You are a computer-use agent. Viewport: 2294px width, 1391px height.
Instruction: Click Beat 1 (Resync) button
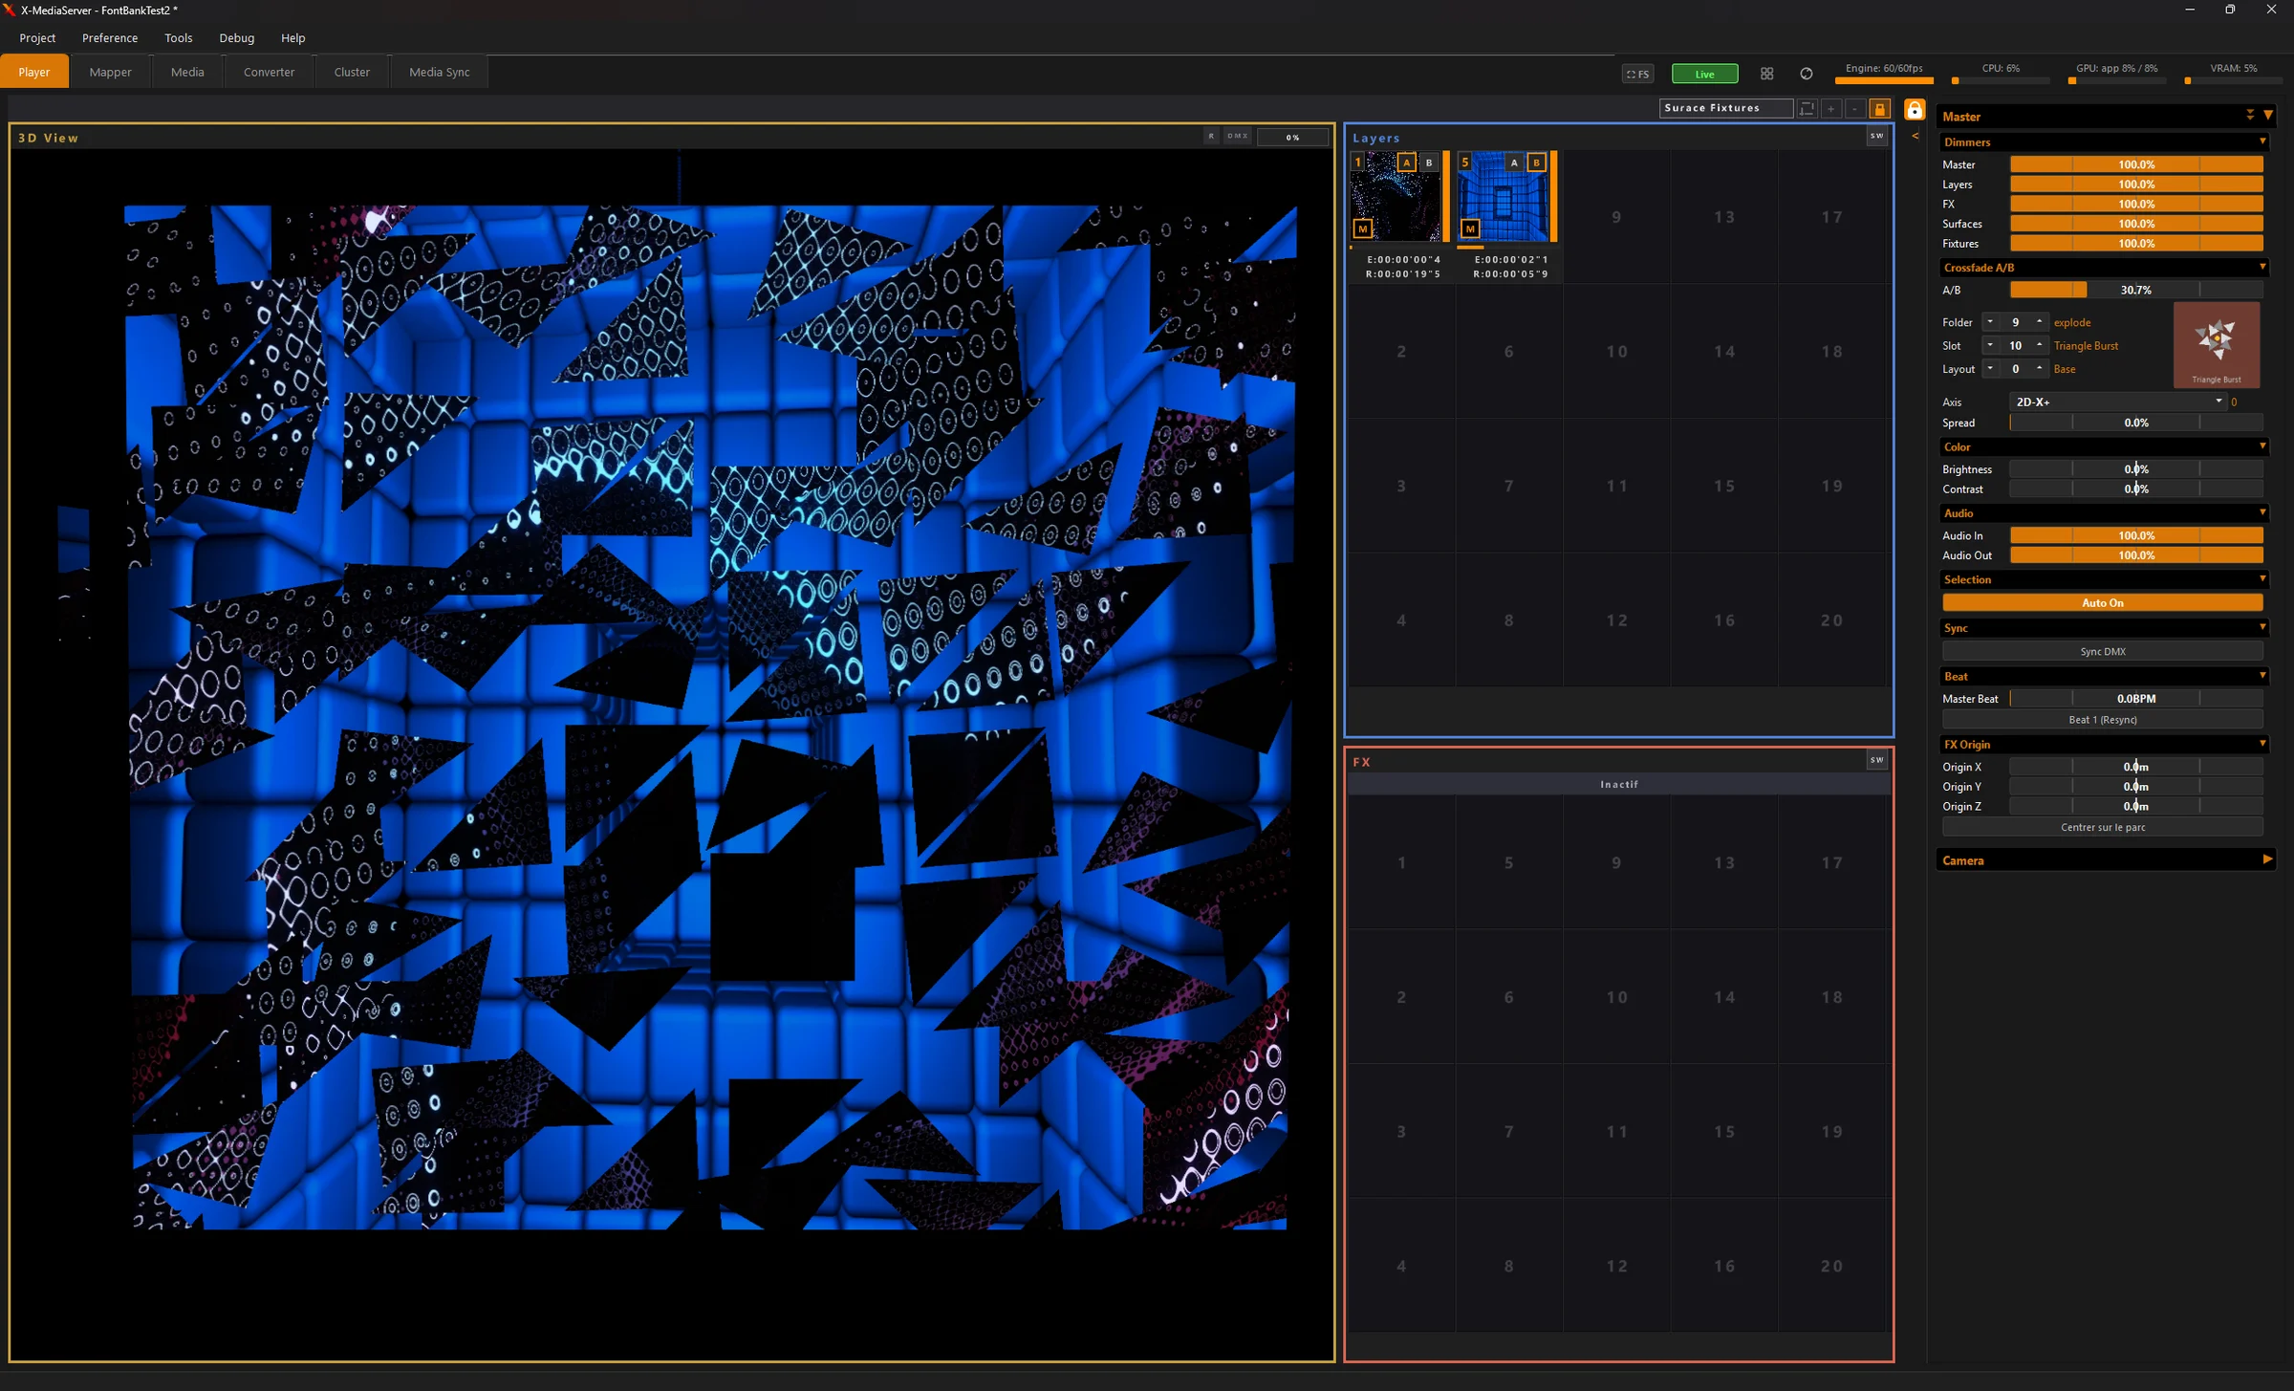tap(2103, 720)
